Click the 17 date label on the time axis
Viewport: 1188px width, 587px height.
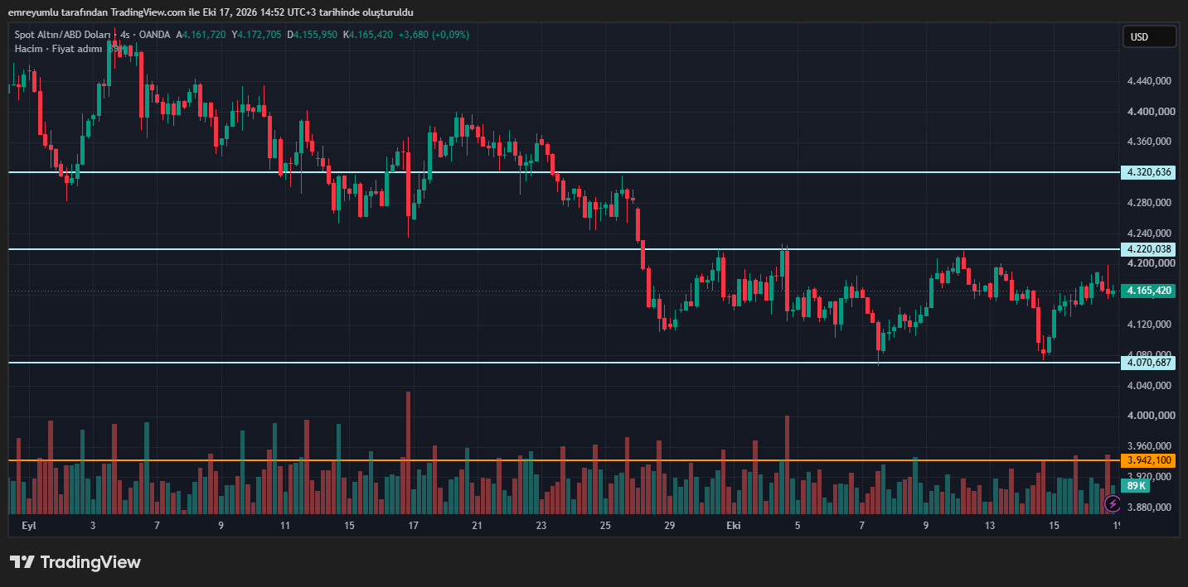pos(413,526)
